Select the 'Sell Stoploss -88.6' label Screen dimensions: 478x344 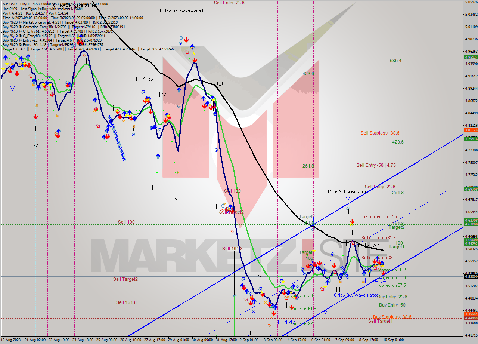click(380, 133)
